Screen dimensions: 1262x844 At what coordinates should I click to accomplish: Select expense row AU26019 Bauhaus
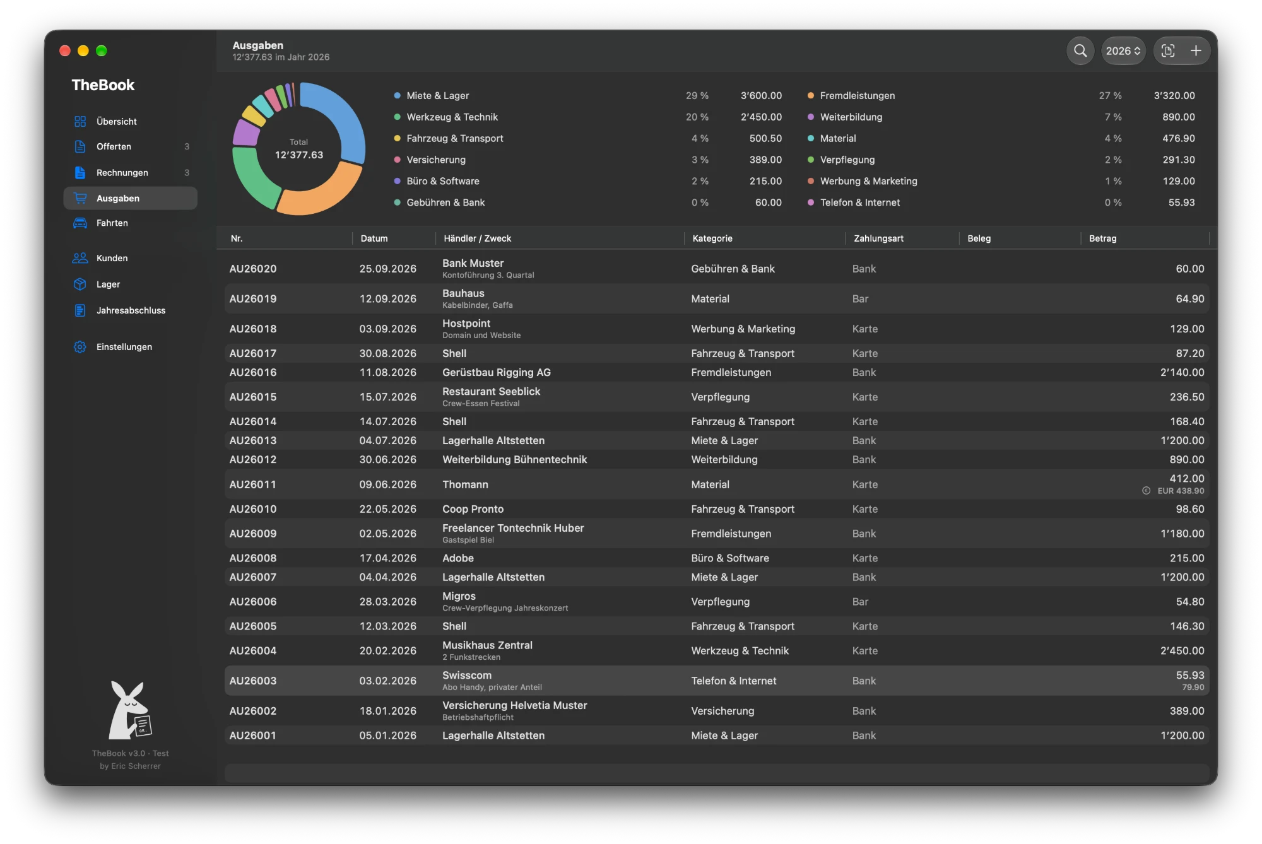tap(717, 299)
